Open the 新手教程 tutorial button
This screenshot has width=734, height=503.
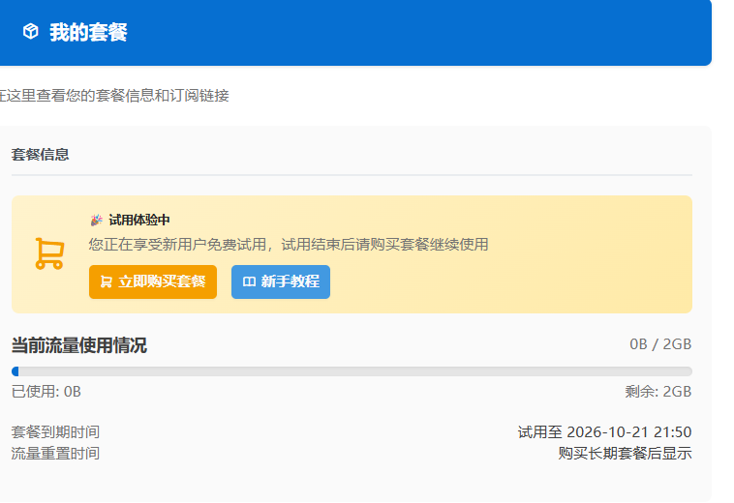tap(281, 281)
